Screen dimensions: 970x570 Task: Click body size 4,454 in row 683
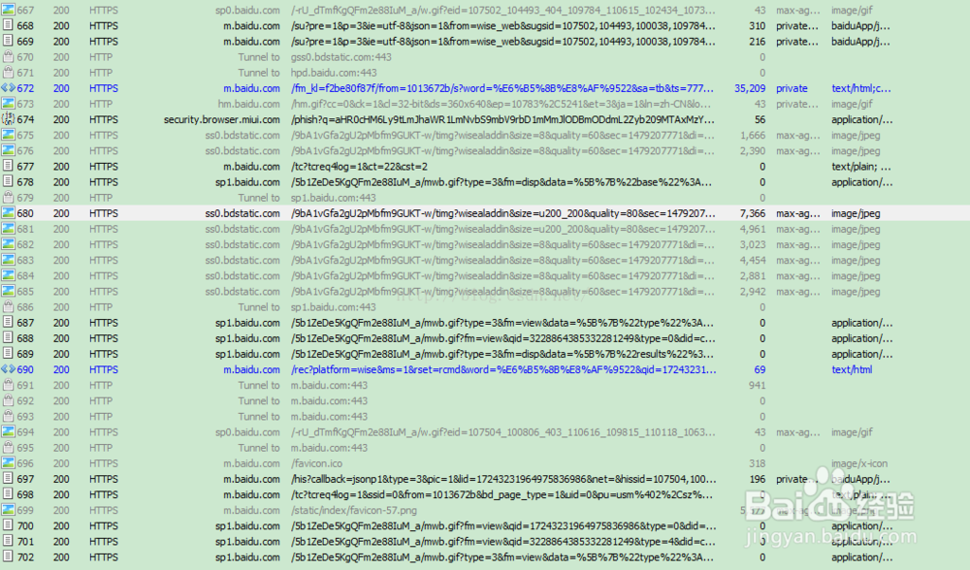pyautogui.click(x=753, y=260)
